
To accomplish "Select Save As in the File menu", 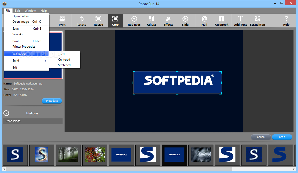I will [x=27, y=34].
